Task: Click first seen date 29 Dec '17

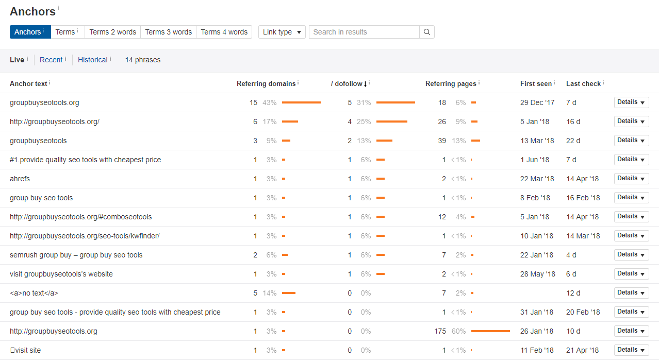Action: (x=537, y=102)
